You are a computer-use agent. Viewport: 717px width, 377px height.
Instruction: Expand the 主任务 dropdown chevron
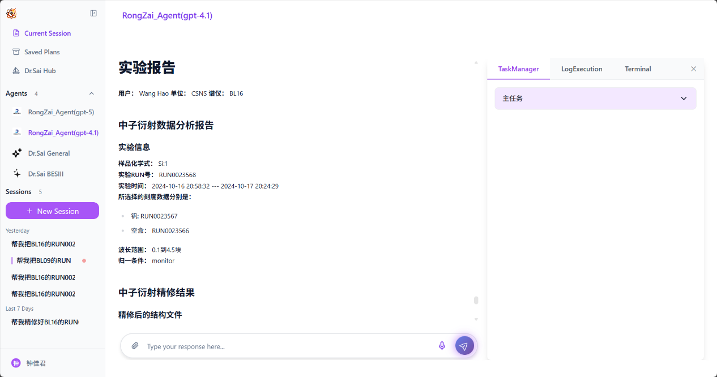coord(684,98)
